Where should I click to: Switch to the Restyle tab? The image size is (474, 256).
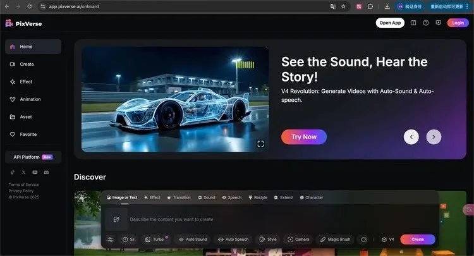pyautogui.click(x=258, y=197)
